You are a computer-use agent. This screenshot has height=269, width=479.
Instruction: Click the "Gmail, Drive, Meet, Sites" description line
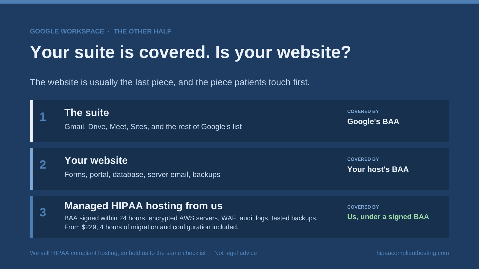click(153, 127)
